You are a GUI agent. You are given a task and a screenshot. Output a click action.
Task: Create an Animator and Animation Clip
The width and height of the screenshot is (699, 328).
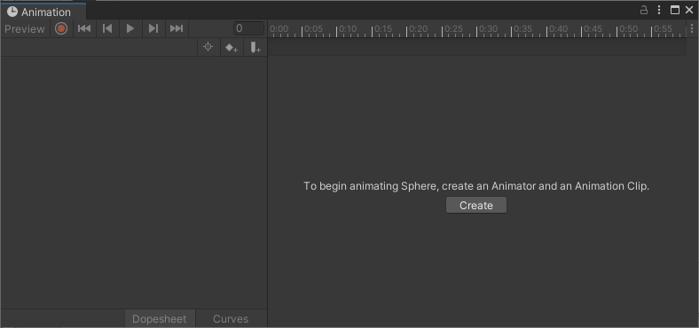pos(476,205)
